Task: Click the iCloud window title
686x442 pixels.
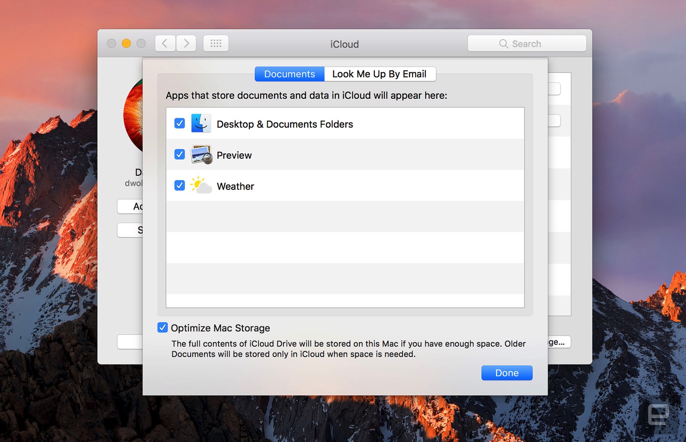Action: click(344, 44)
